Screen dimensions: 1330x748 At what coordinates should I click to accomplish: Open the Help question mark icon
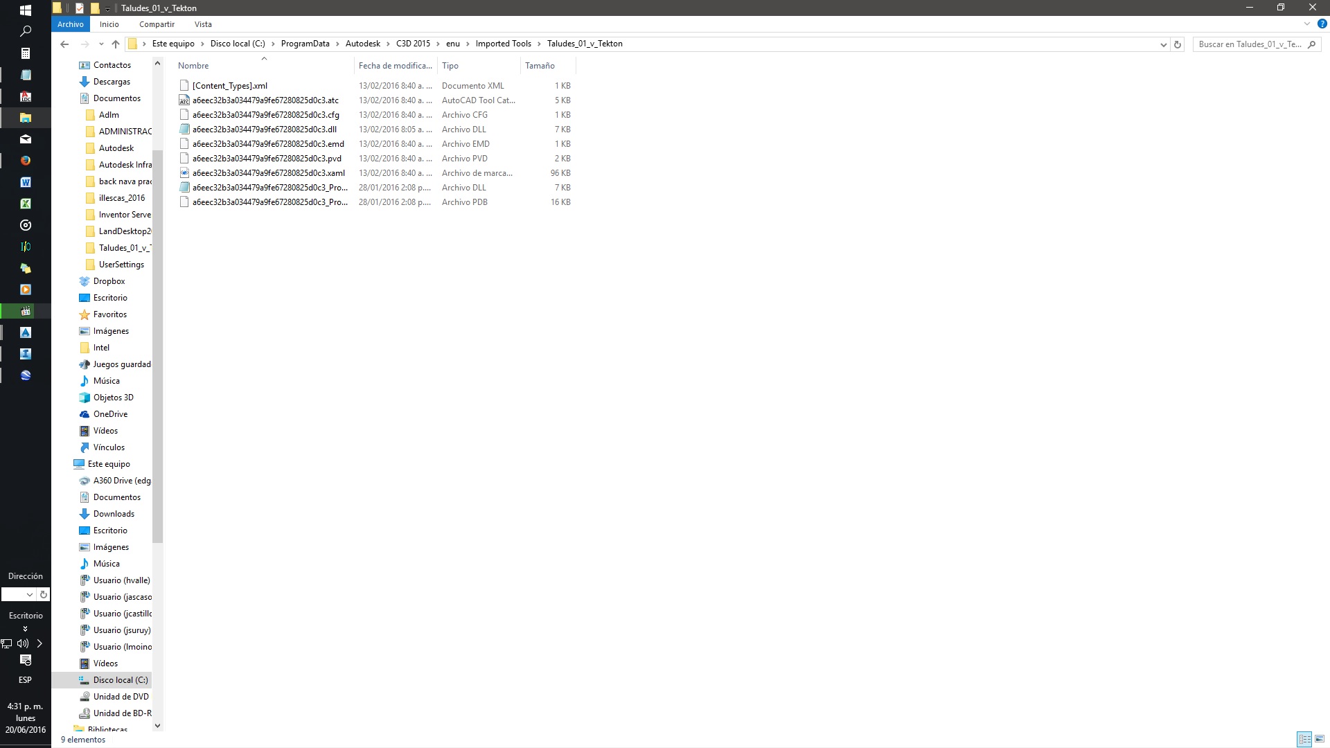coord(1322,24)
